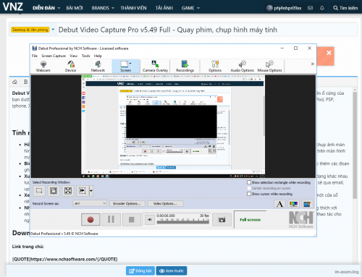
Task: Open the Tools menu
Action: (85, 56)
